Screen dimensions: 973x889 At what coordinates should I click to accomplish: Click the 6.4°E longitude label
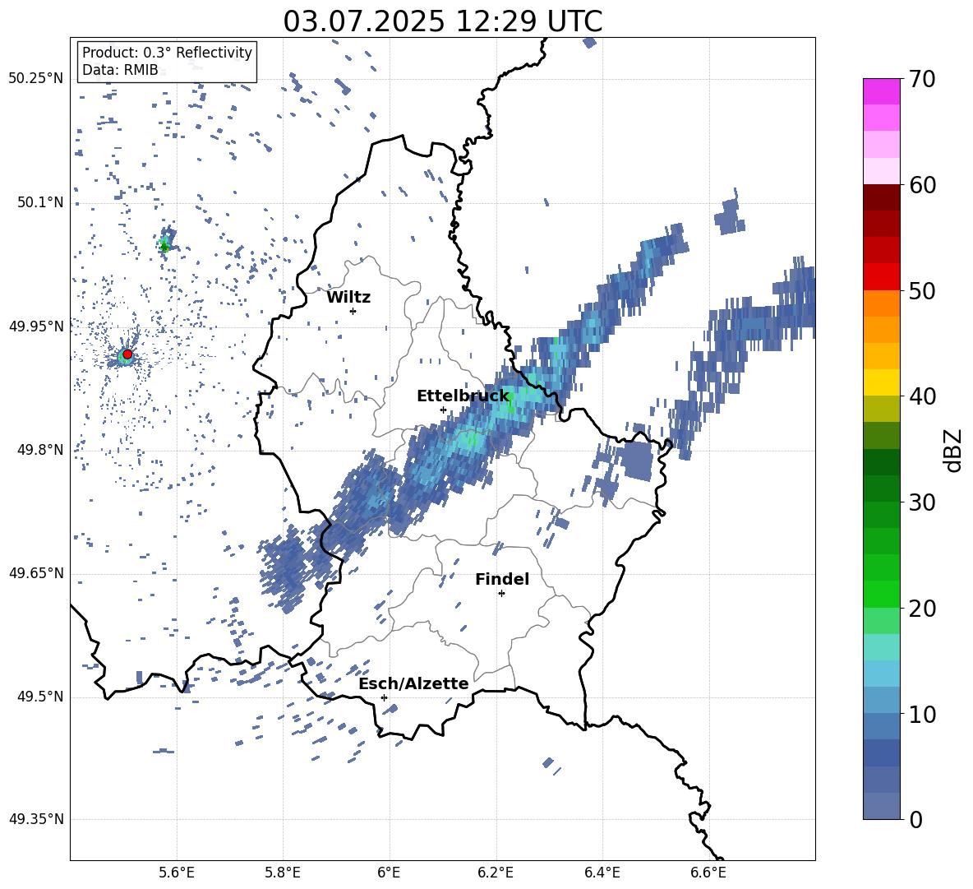[x=602, y=873]
